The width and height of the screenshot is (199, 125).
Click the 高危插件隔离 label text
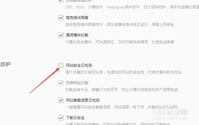pyautogui.click(x=77, y=18)
